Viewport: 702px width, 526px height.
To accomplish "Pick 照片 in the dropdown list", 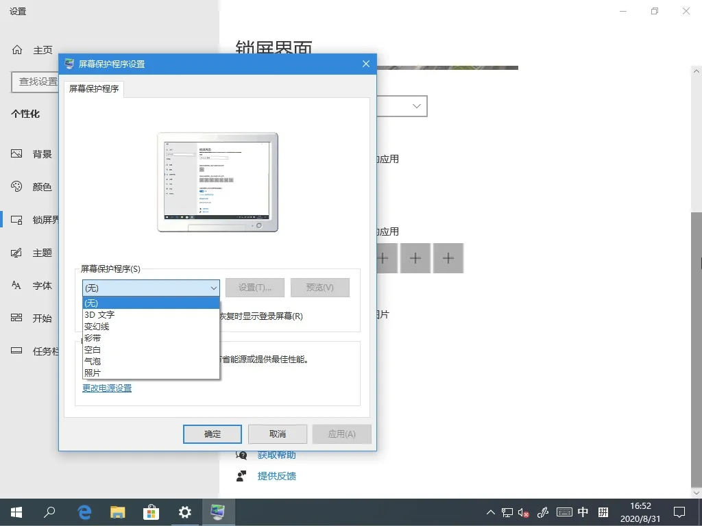I will [93, 373].
